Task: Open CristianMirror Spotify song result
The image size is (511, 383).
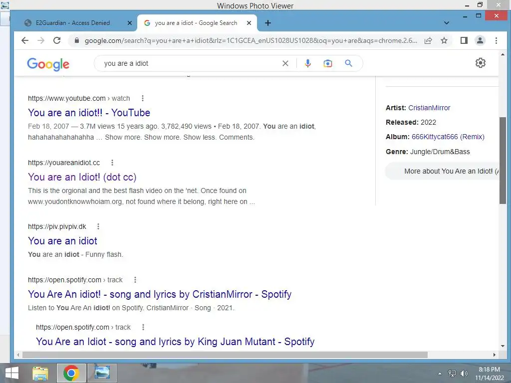Action: pyautogui.click(x=160, y=294)
